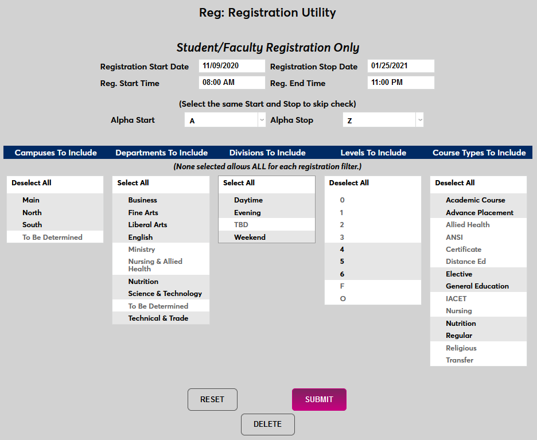537x440 pixels.
Task: Click the Registration Start Date field
Action: (x=232, y=65)
